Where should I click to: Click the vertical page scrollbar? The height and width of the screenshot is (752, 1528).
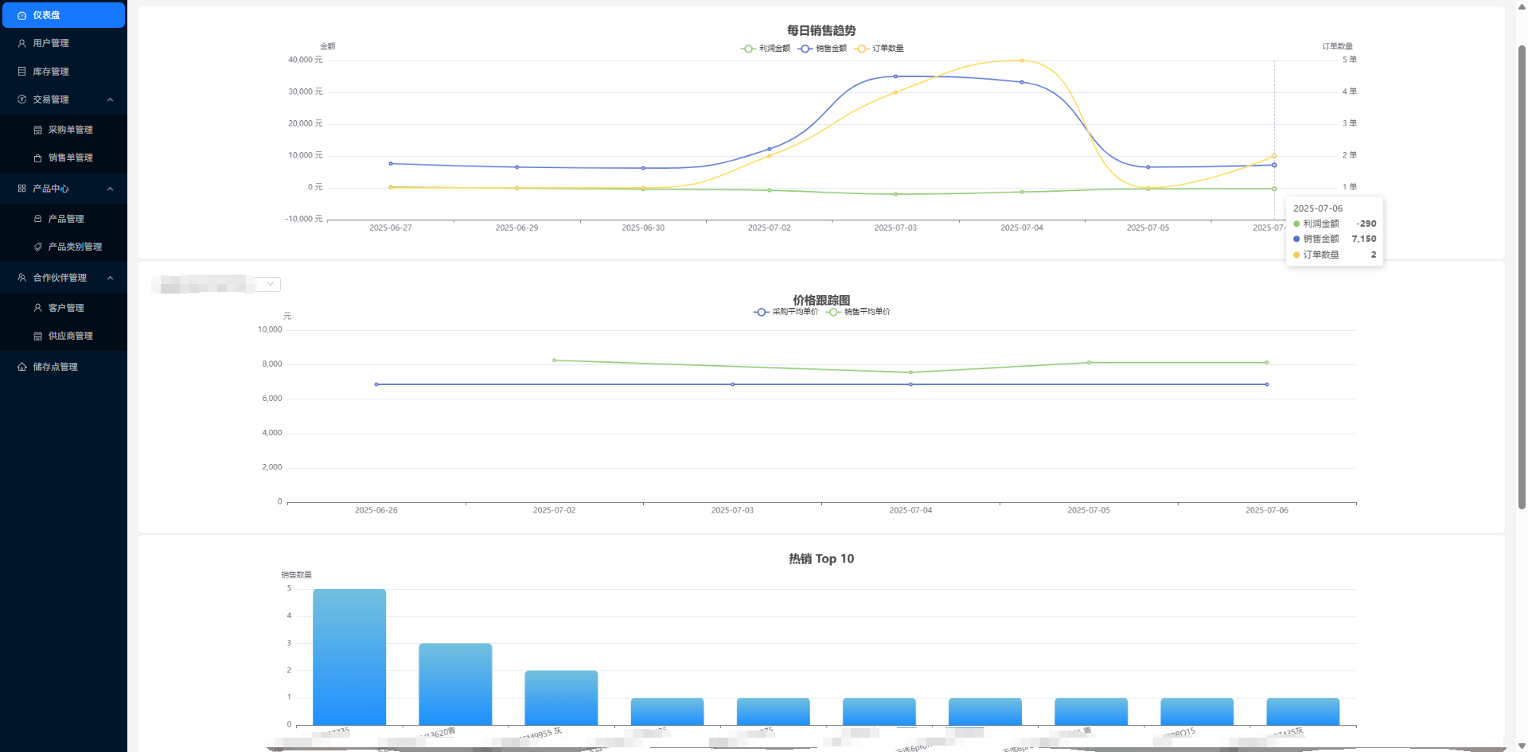click(1522, 279)
